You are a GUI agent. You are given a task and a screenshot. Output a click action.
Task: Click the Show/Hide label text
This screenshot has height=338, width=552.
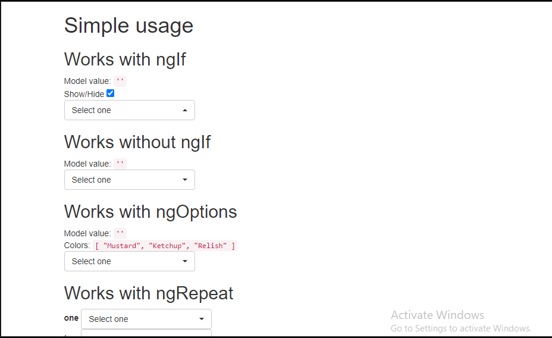click(x=84, y=94)
